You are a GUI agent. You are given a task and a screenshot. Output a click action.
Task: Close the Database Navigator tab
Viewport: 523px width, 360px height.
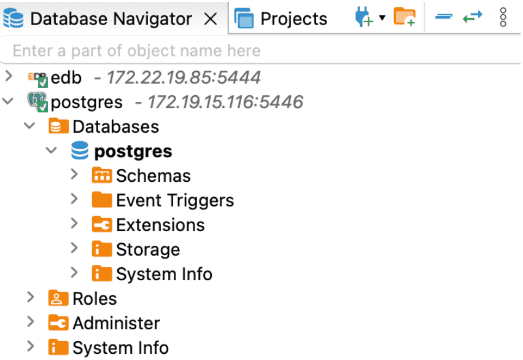[x=210, y=19]
